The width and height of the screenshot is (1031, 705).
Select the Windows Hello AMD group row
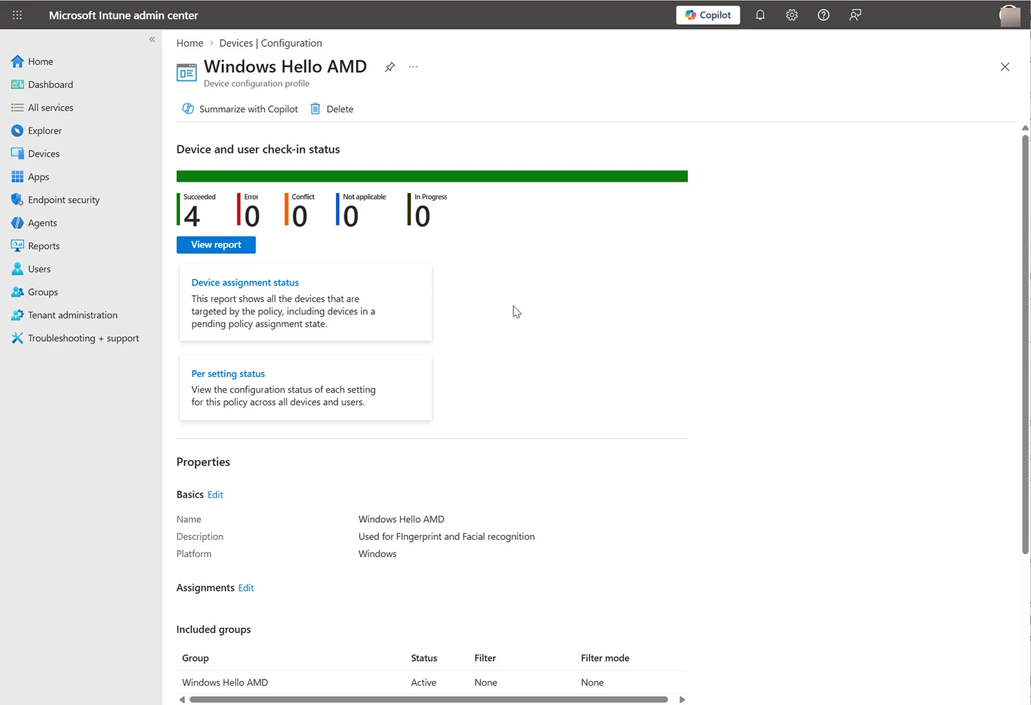[432, 682]
